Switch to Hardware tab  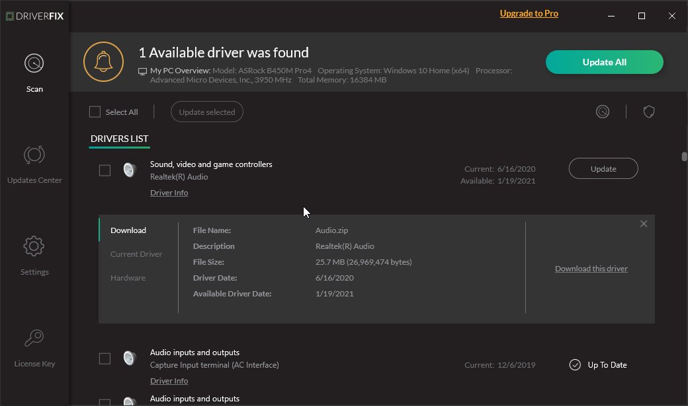point(128,278)
